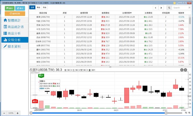193x116 pixels.
Task: Open 整體統計 home section
Action: (x=15, y=20)
